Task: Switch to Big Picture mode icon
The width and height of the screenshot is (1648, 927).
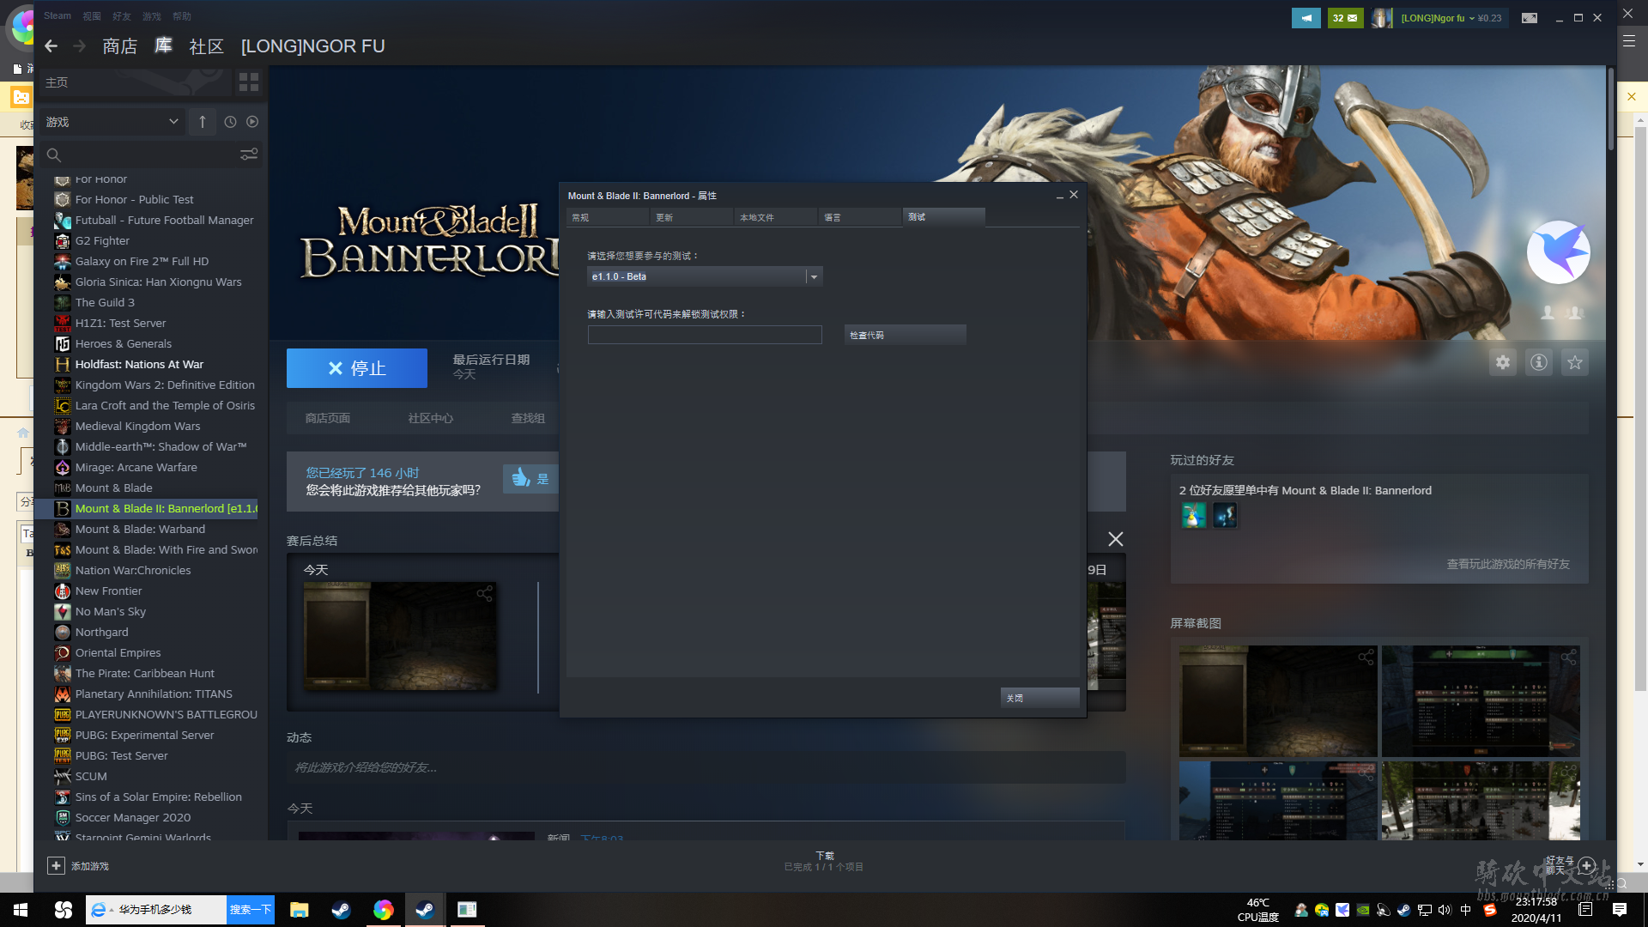Action: point(1530,18)
